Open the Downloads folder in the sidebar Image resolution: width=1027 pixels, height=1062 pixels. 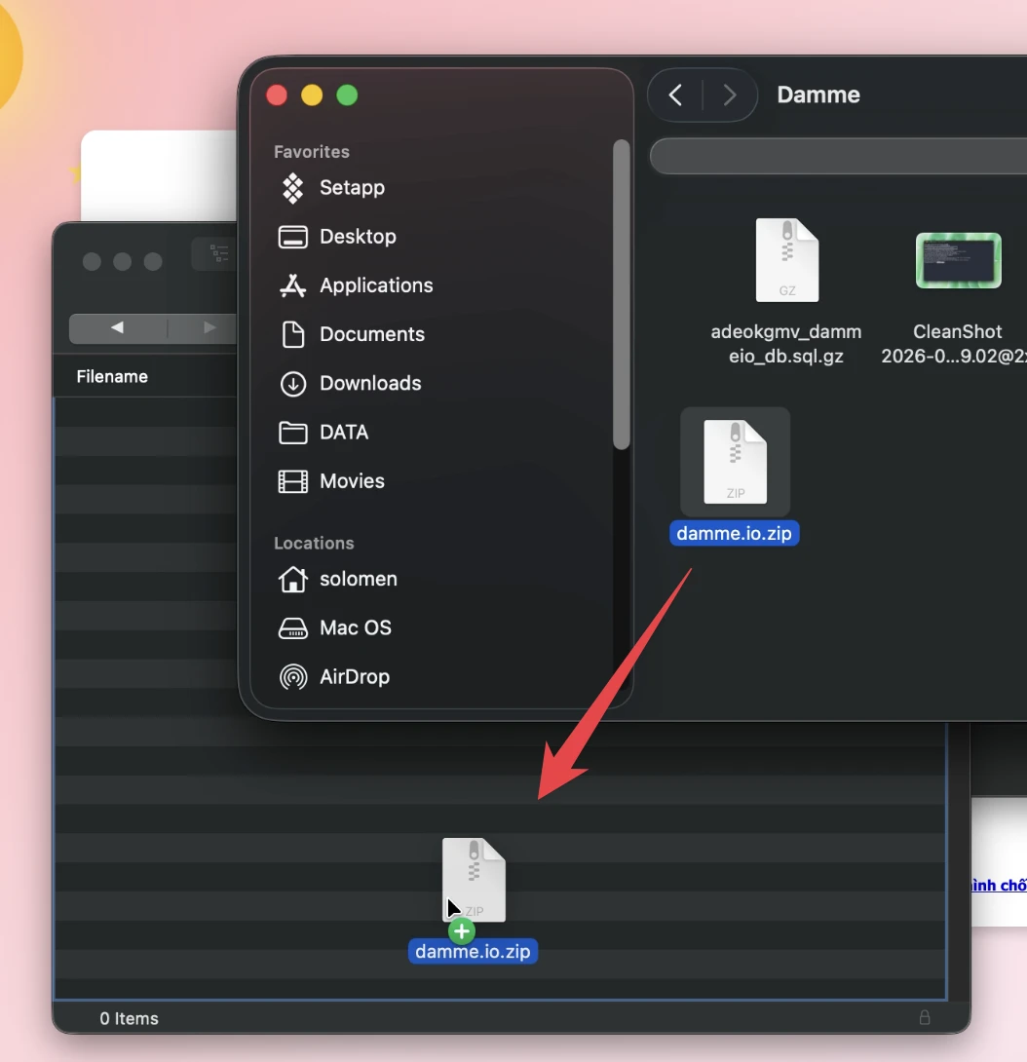click(350, 383)
